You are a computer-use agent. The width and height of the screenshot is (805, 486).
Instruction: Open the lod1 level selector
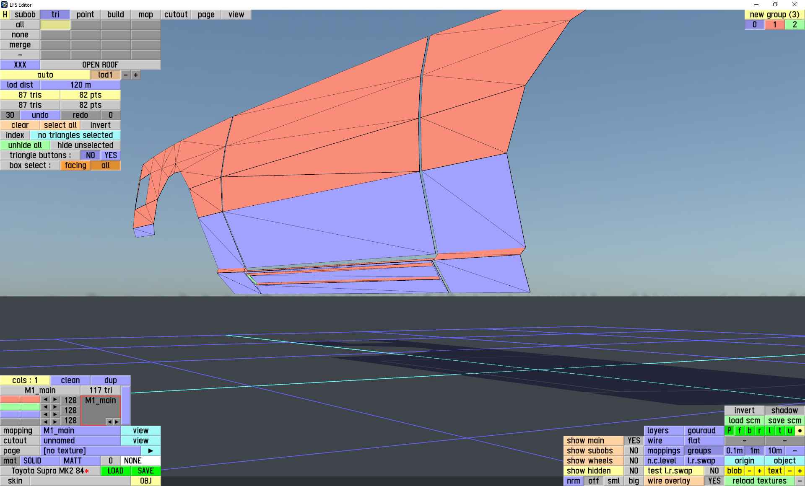pyautogui.click(x=105, y=75)
